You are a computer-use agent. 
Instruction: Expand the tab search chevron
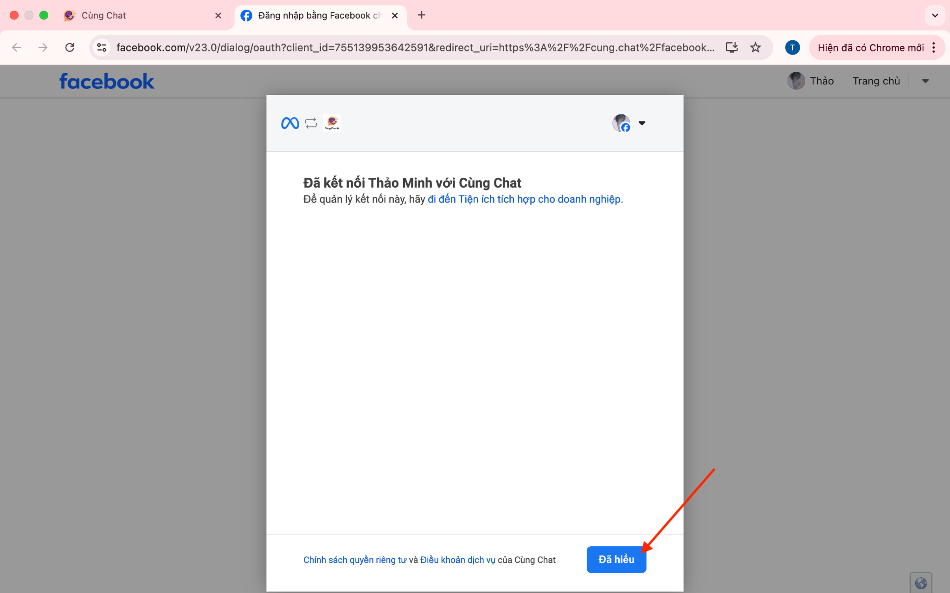point(935,15)
